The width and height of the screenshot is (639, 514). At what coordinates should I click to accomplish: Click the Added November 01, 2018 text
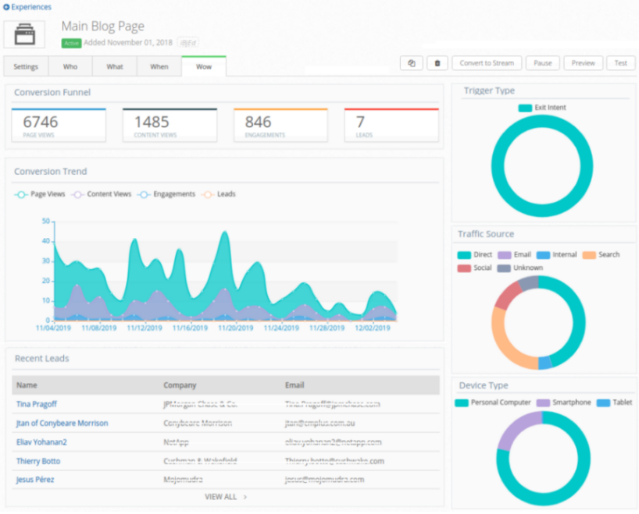pyautogui.click(x=128, y=43)
